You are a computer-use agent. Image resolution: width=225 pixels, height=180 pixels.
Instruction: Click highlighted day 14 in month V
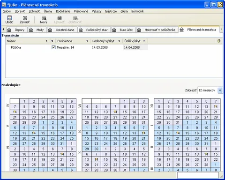[34, 133]
